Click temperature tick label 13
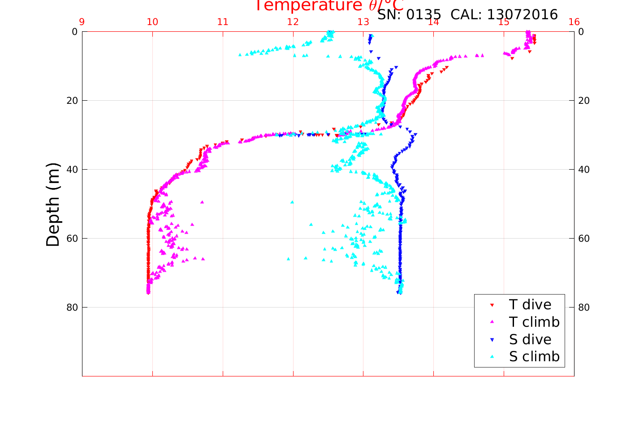 point(363,22)
